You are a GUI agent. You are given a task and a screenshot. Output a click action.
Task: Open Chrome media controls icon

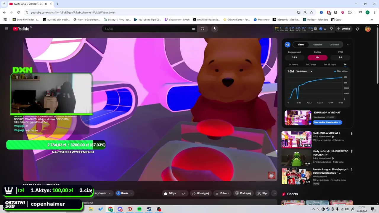360,12
